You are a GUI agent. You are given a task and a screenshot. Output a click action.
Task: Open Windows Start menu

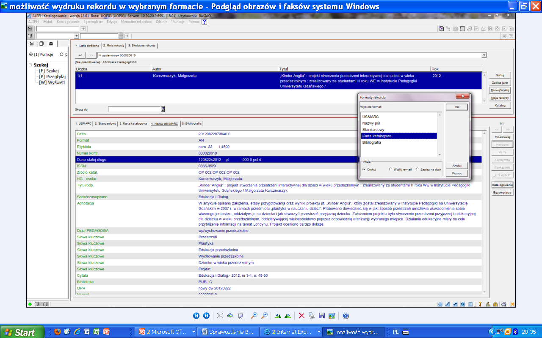pos(22,332)
